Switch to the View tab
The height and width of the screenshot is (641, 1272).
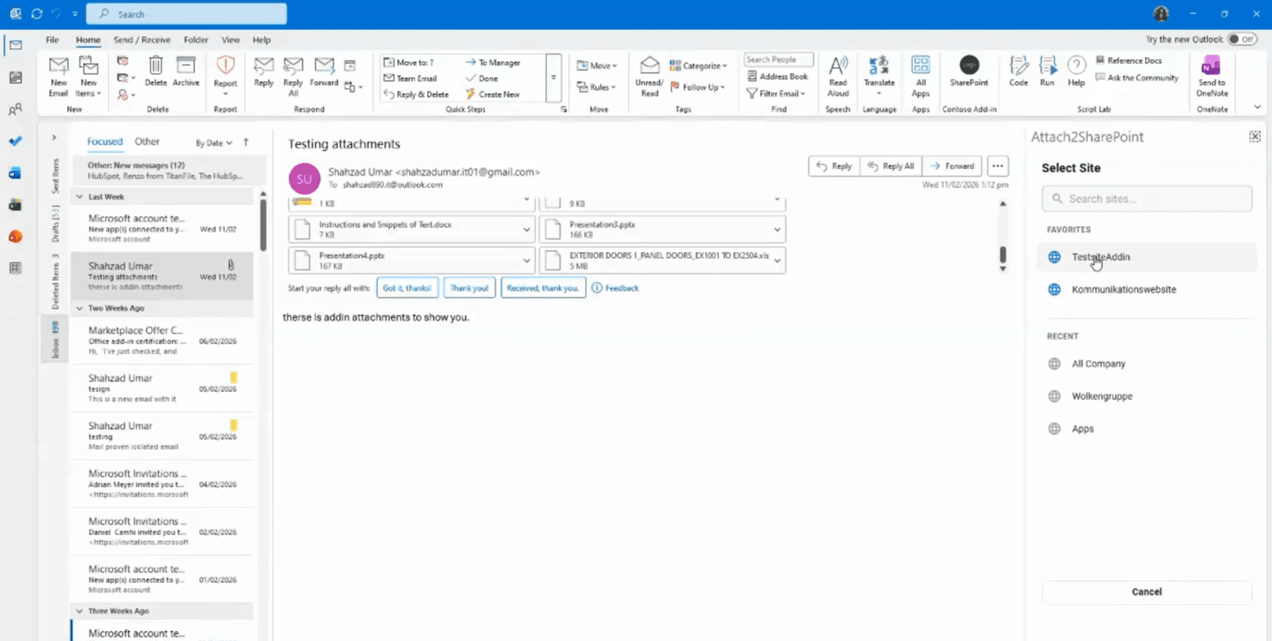[231, 40]
